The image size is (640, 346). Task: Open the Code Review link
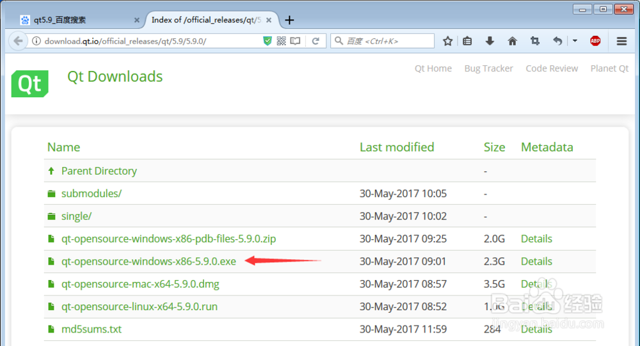pyautogui.click(x=552, y=68)
